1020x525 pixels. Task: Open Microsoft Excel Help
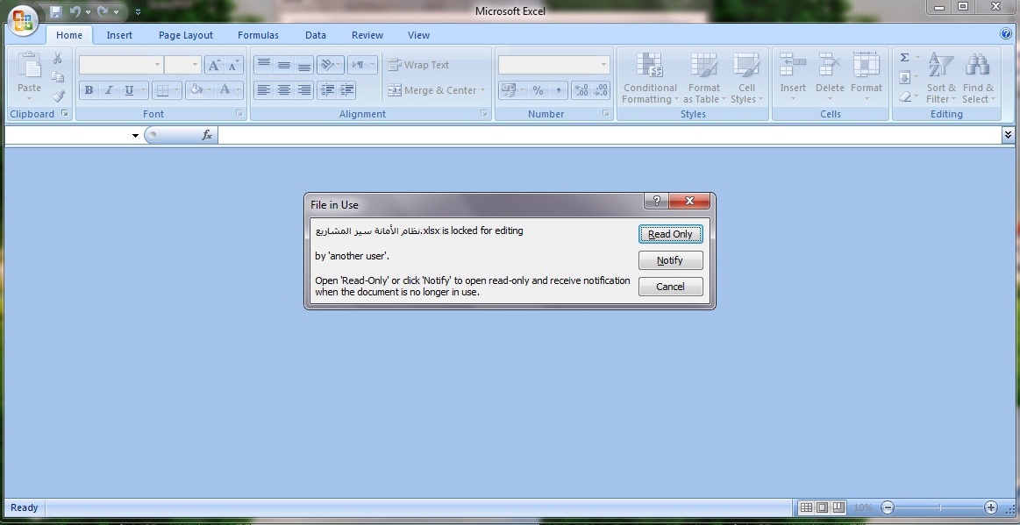(x=1006, y=34)
